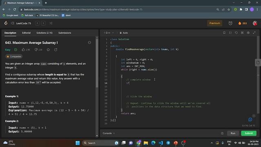
Task: Click 'return ans;' code line
Action: point(128,114)
